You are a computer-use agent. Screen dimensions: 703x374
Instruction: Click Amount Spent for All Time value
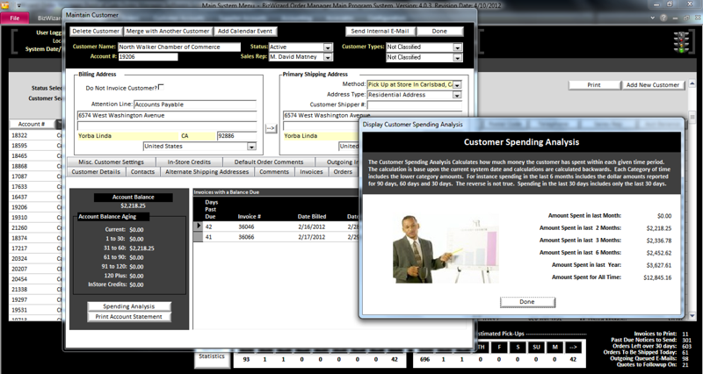tap(657, 277)
